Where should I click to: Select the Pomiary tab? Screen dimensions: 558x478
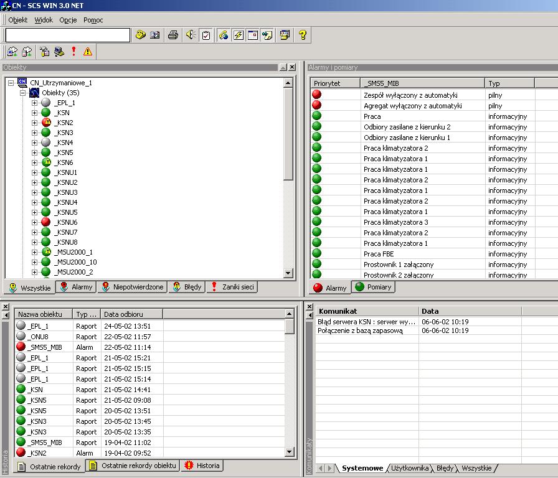374,287
